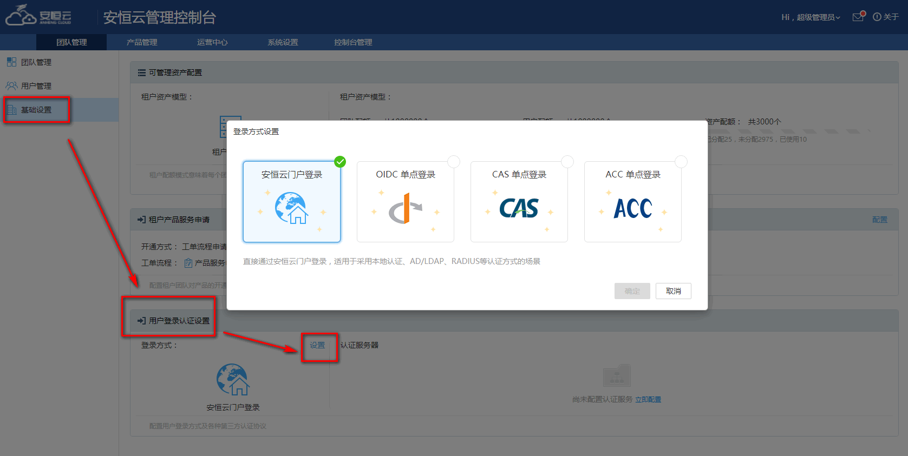Click the ACC logo icon

[633, 208]
